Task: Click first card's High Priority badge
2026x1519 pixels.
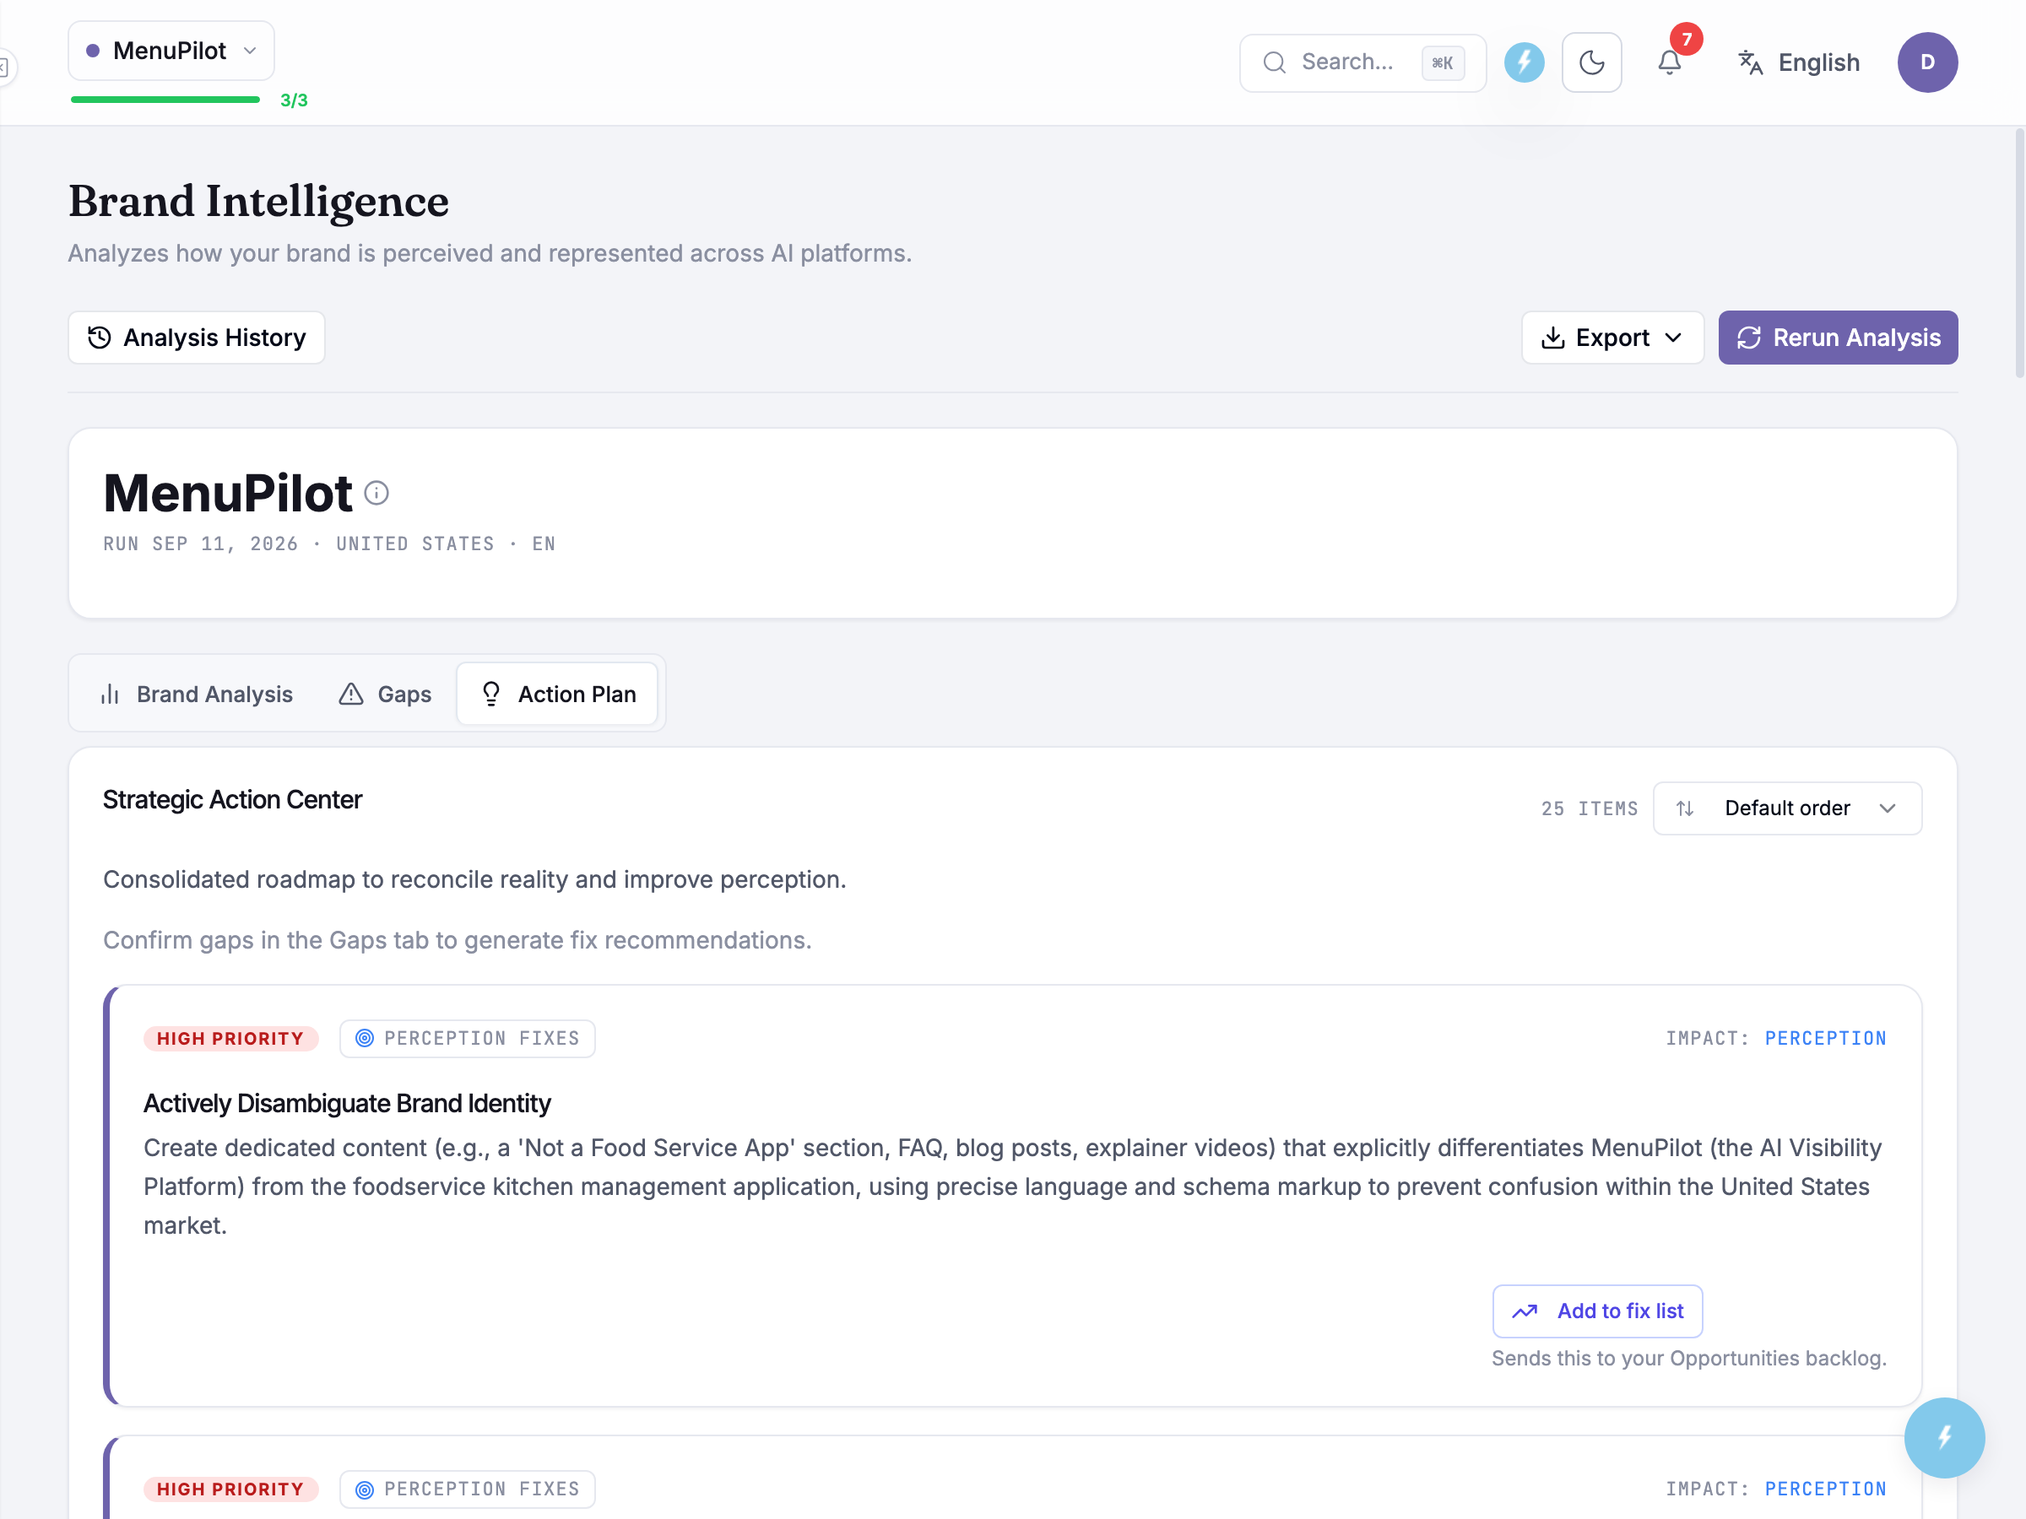Action: pos(230,1038)
